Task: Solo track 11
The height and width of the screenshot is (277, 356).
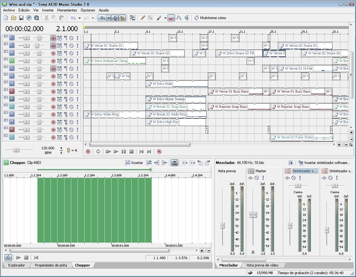Action: tap(77, 61)
